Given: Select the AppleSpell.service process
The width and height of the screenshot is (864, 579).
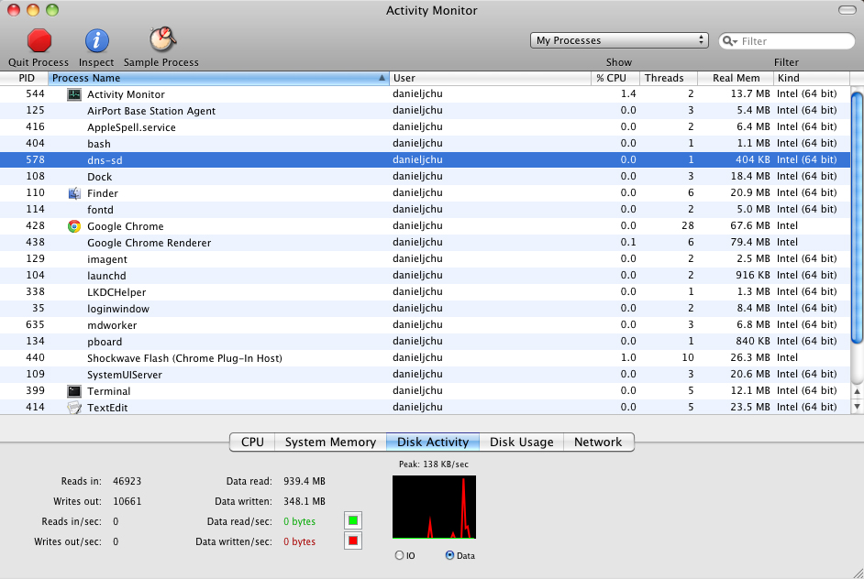Looking at the screenshot, I should click(425, 127).
